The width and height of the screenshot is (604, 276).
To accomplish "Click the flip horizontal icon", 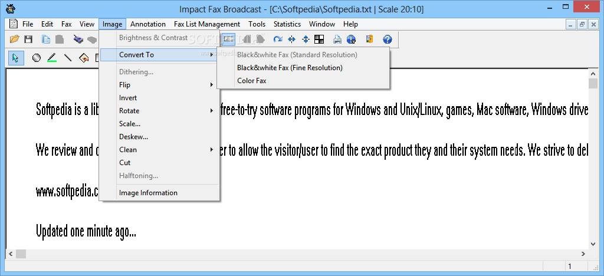I will [291, 39].
